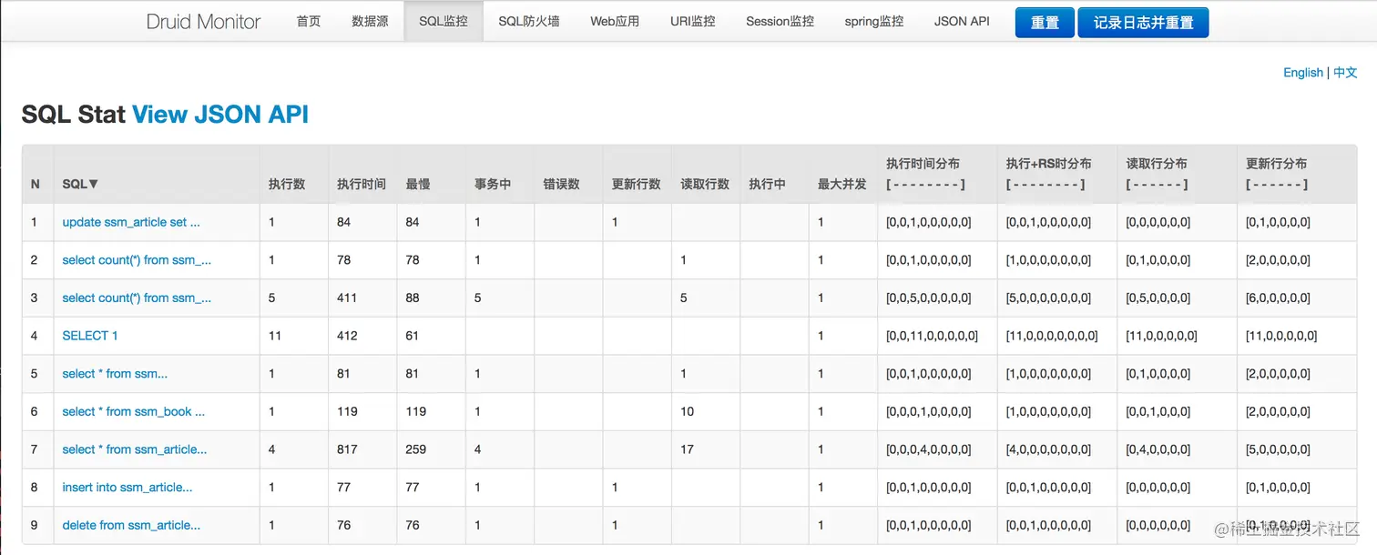
Task: Open the 'SELECT 1' SQL link
Action: pyautogui.click(x=90, y=336)
